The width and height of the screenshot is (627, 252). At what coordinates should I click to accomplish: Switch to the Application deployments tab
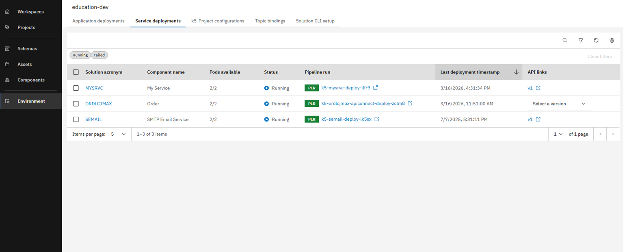pyautogui.click(x=98, y=21)
